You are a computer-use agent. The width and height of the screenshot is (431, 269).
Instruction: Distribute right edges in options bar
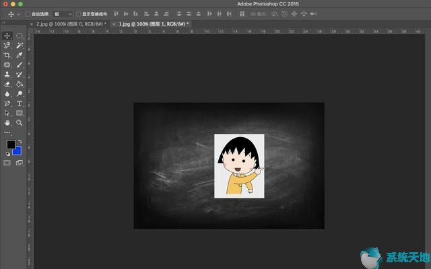[229, 13]
